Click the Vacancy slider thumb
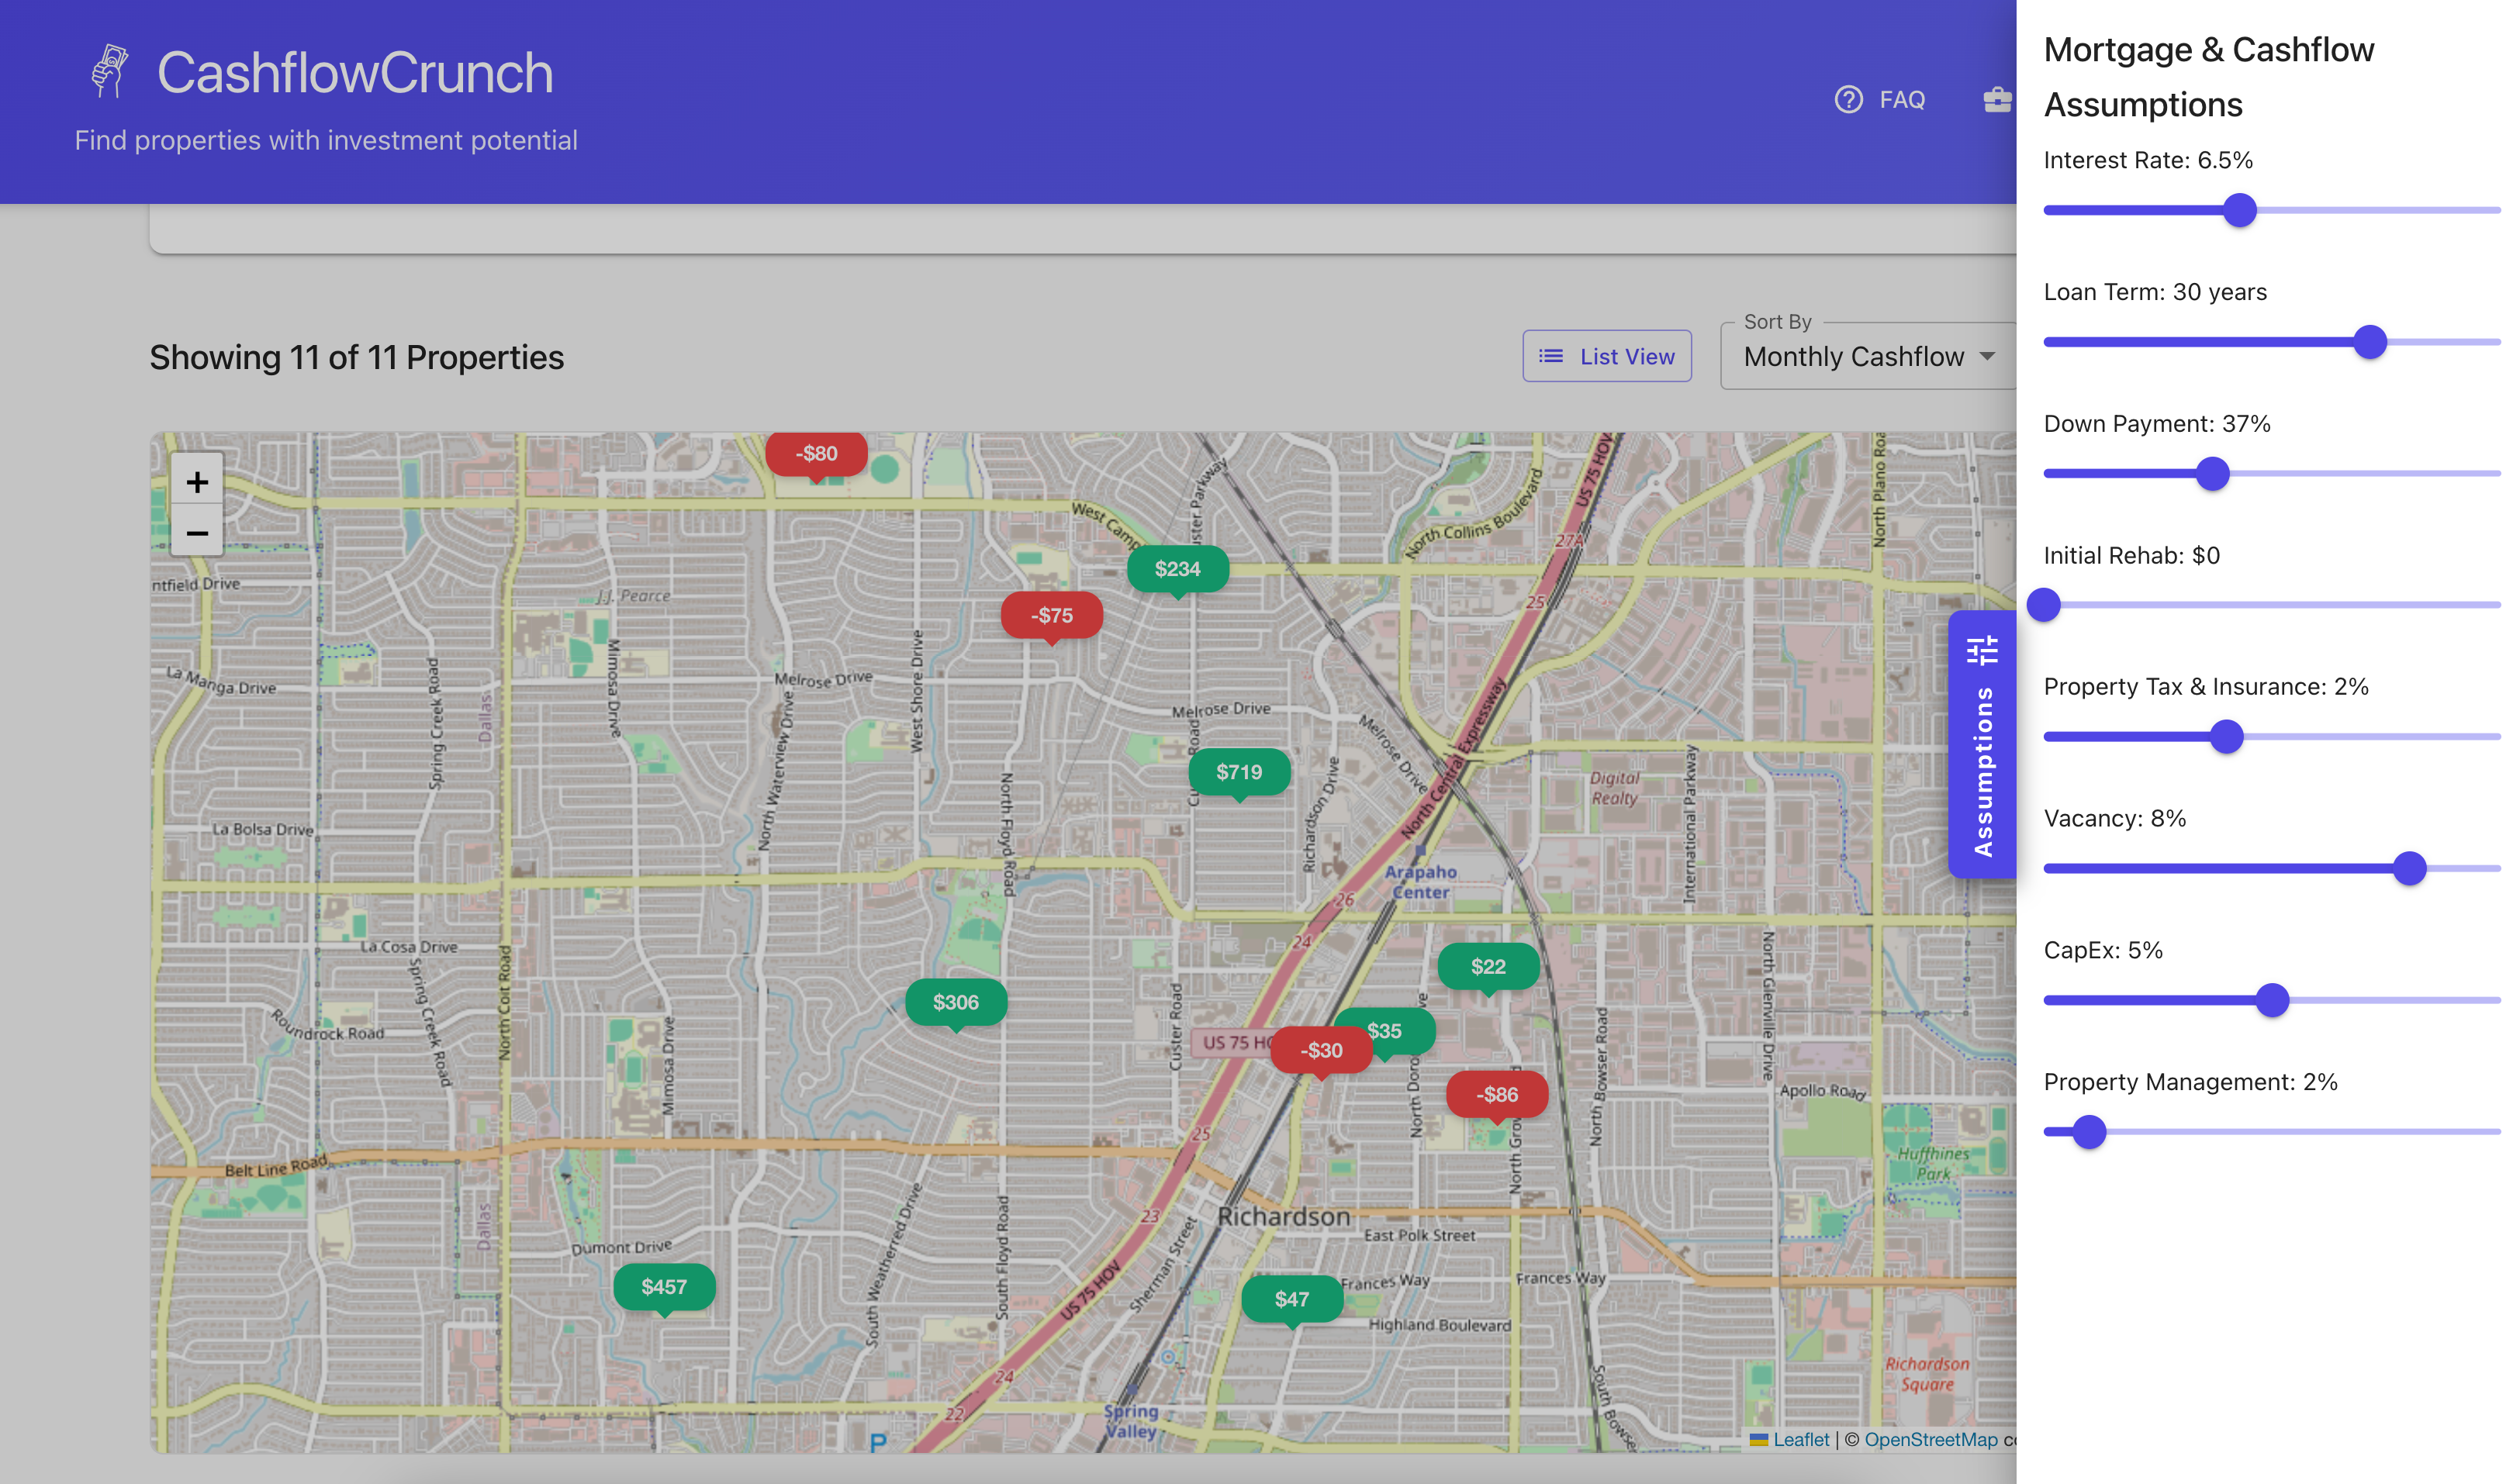The width and height of the screenshot is (2513, 1484). 2409,868
